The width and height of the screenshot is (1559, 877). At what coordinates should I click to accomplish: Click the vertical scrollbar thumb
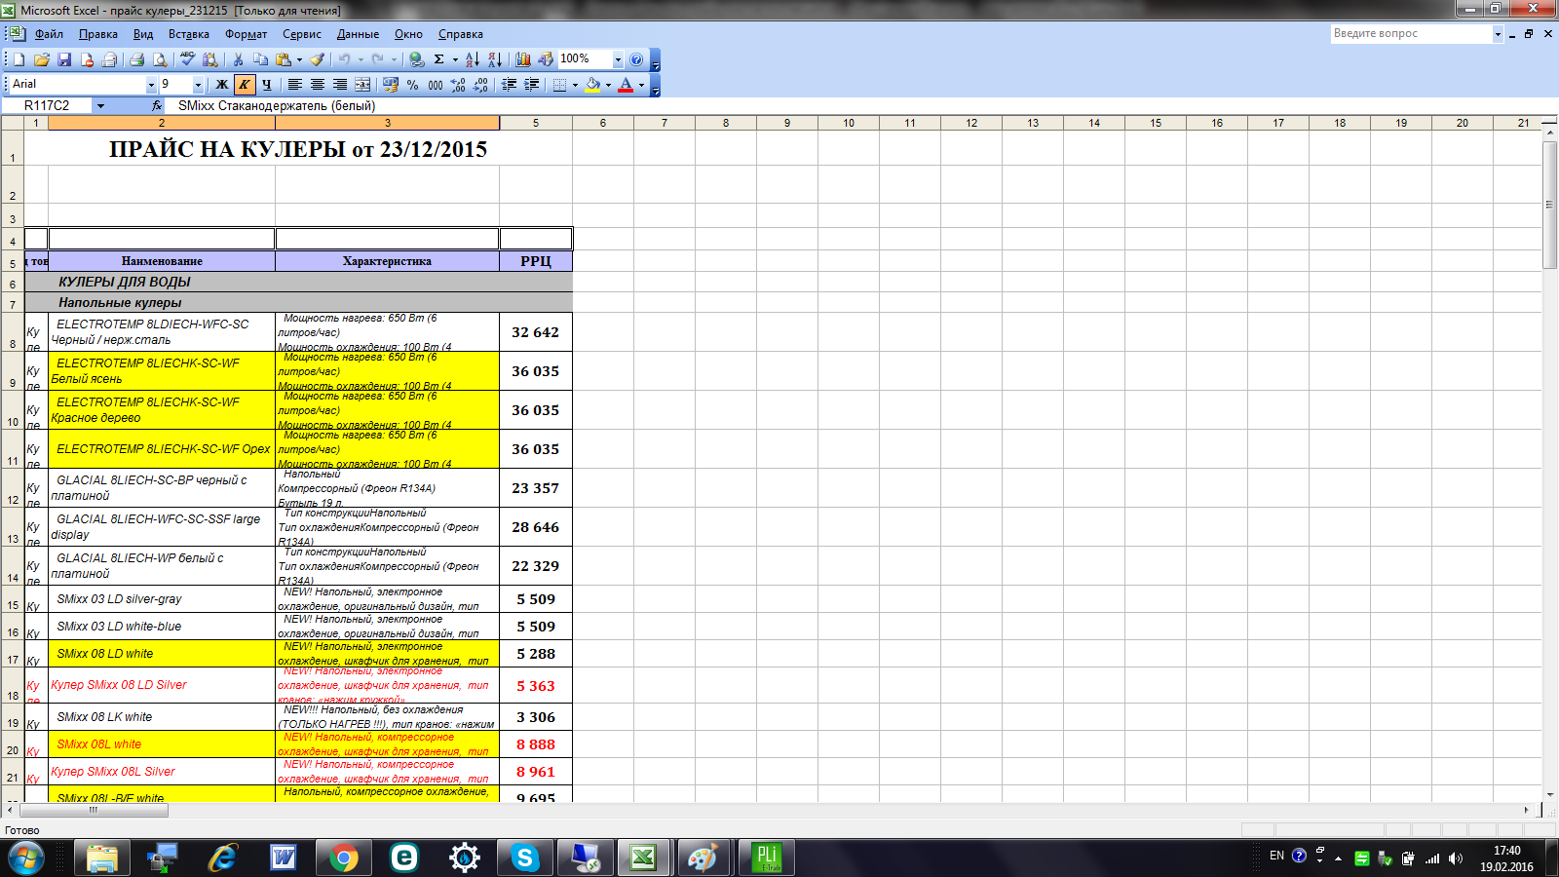(x=1549, y=205)
